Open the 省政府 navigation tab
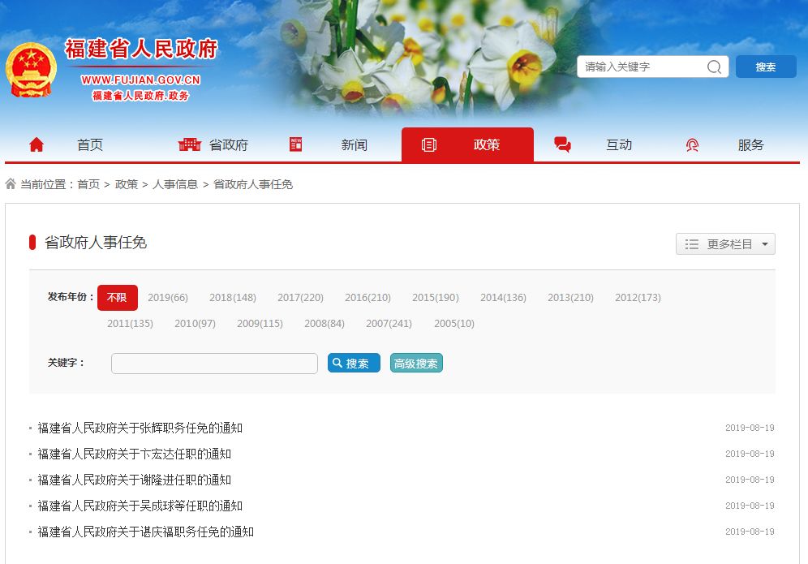The height and width of the screenshot is (564, 808). 228,145
